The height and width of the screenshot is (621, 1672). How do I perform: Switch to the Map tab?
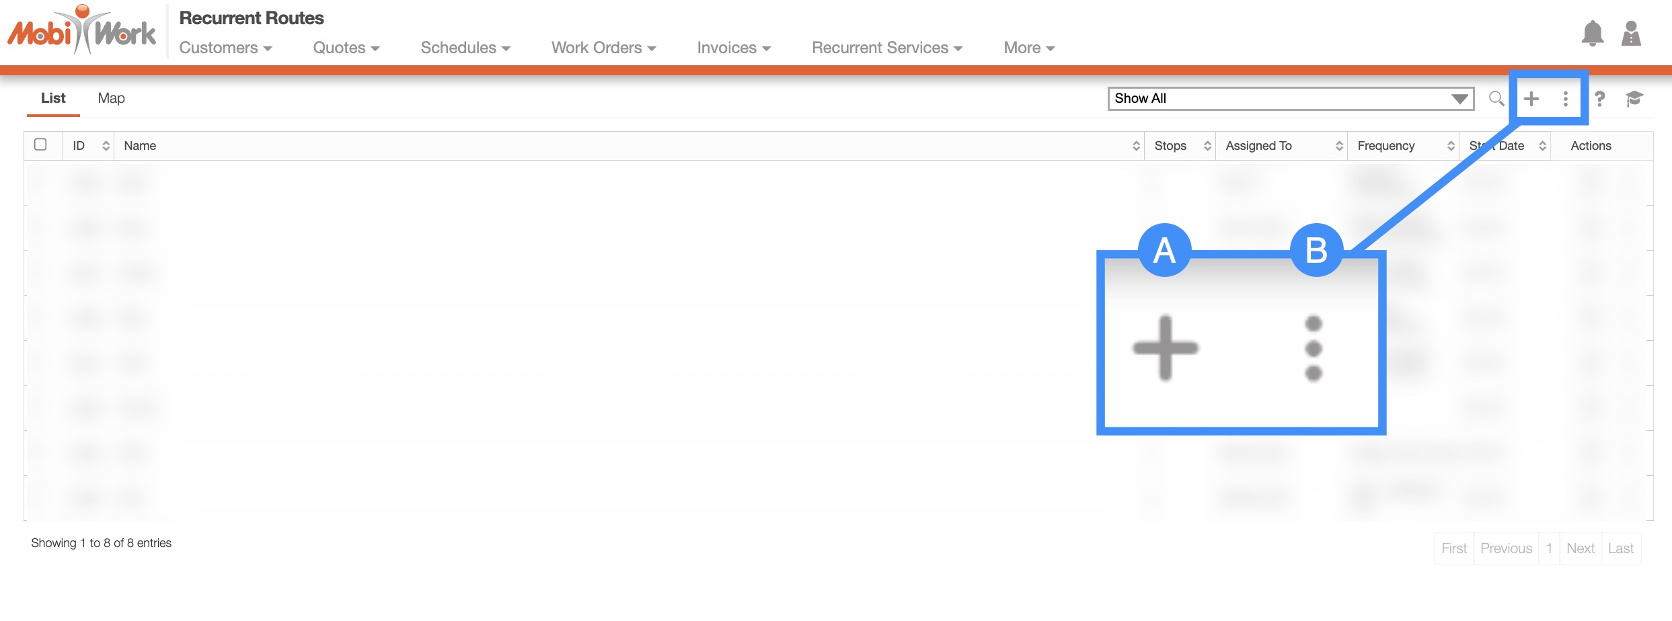point(111,98)
